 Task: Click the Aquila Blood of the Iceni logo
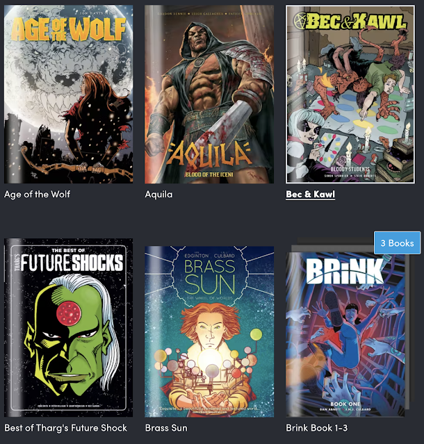pos(209,158)
